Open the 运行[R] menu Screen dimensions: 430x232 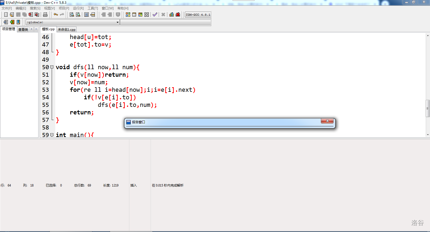tap(78, 8)
